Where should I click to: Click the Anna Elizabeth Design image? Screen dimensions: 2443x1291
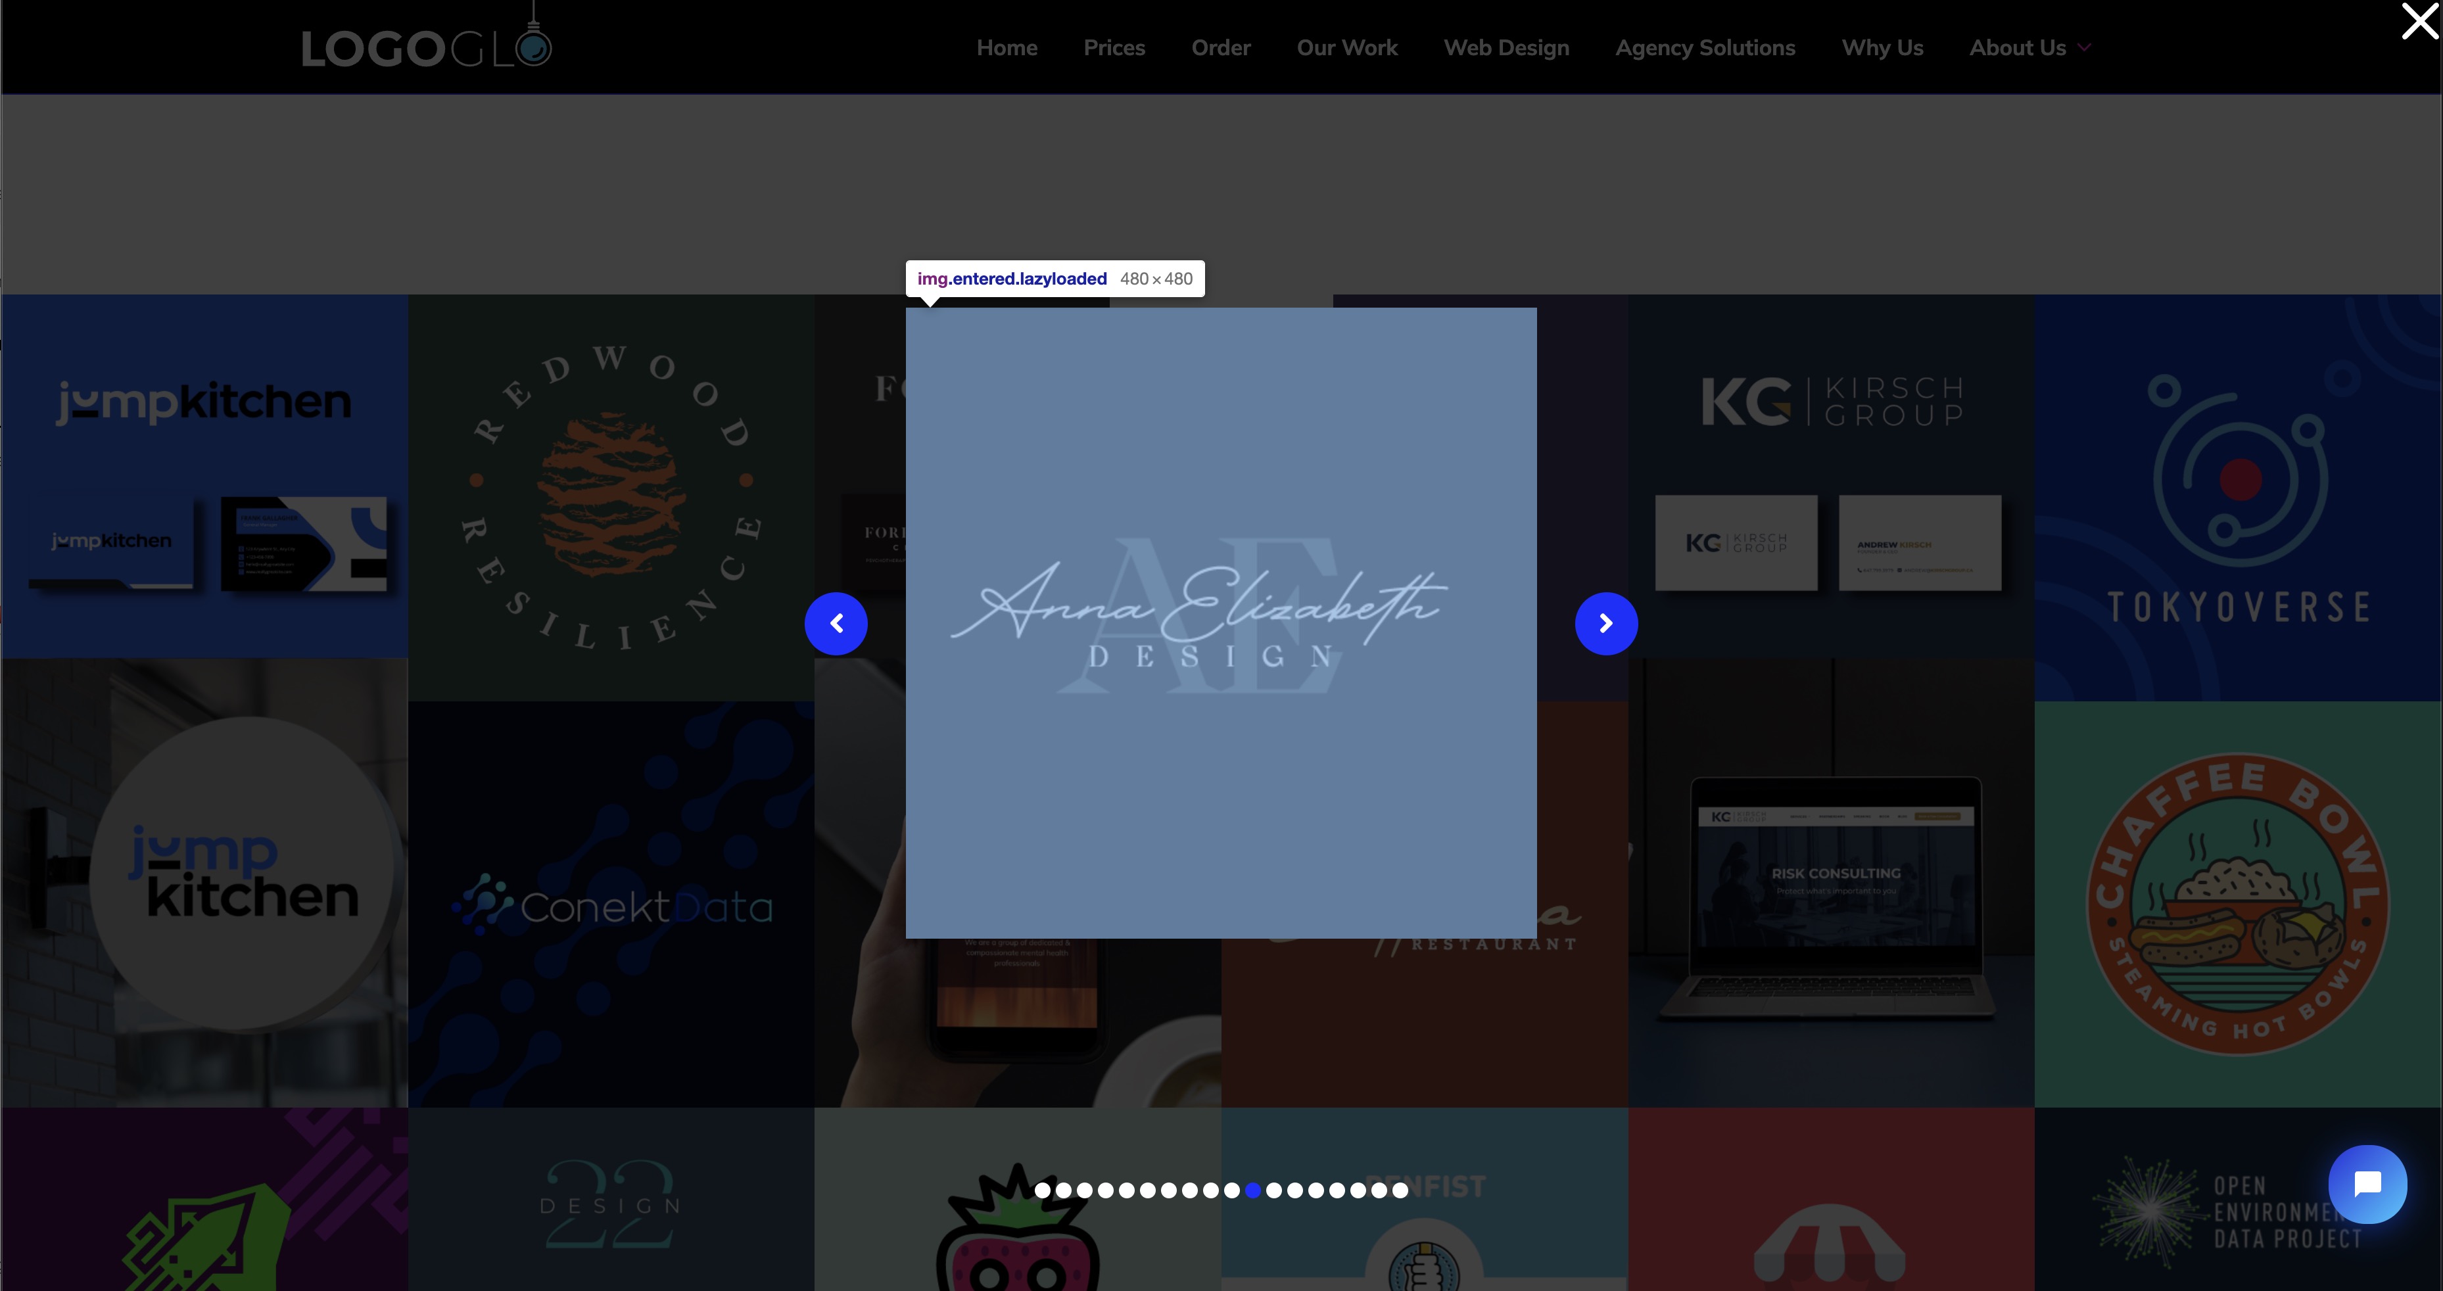[x=1221, y=622]
